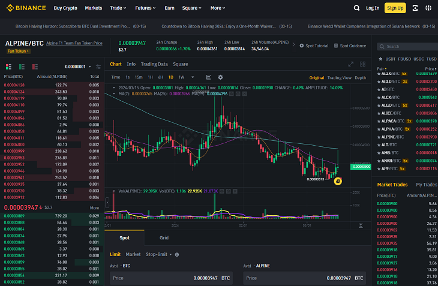Click the Sign Up button
The height and width of the screenshot is (286, 438).
tap(395, 8)
